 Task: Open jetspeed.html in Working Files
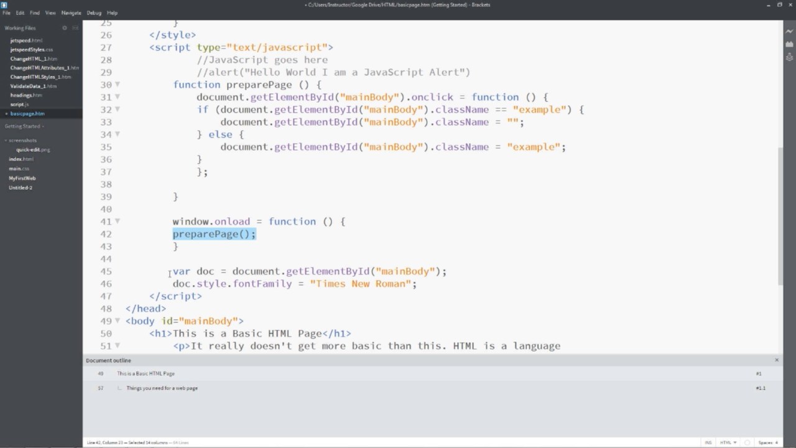click(26, 40)
